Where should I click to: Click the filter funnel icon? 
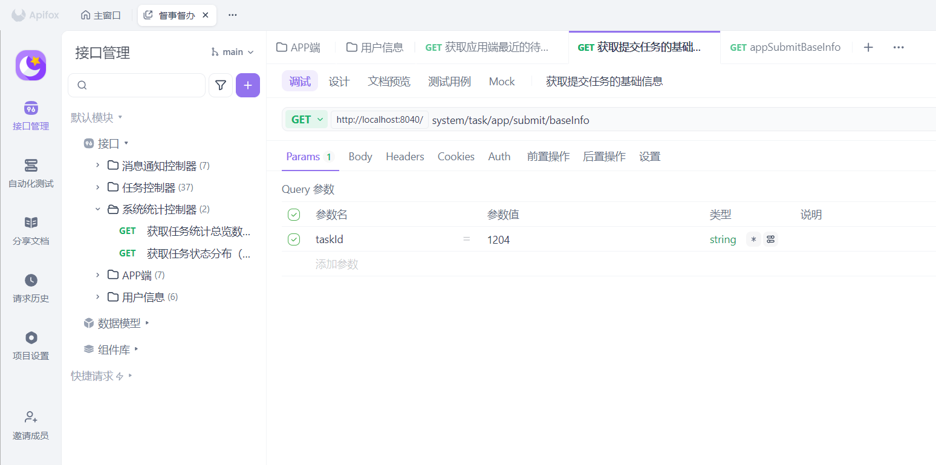(221, 85)
